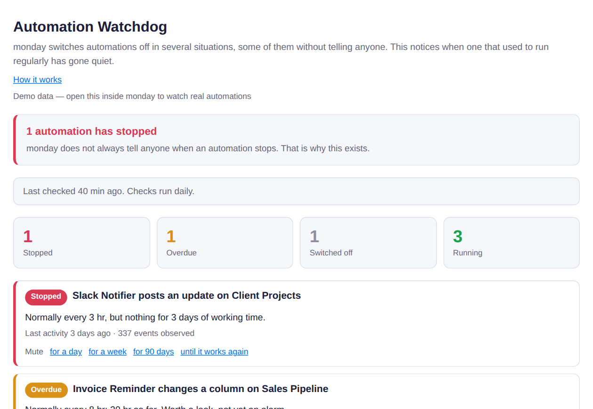The width and height of the screenshot is (593, 409).
Task: Click the "Demo data" notice text
Action: (x=132, y=97)
